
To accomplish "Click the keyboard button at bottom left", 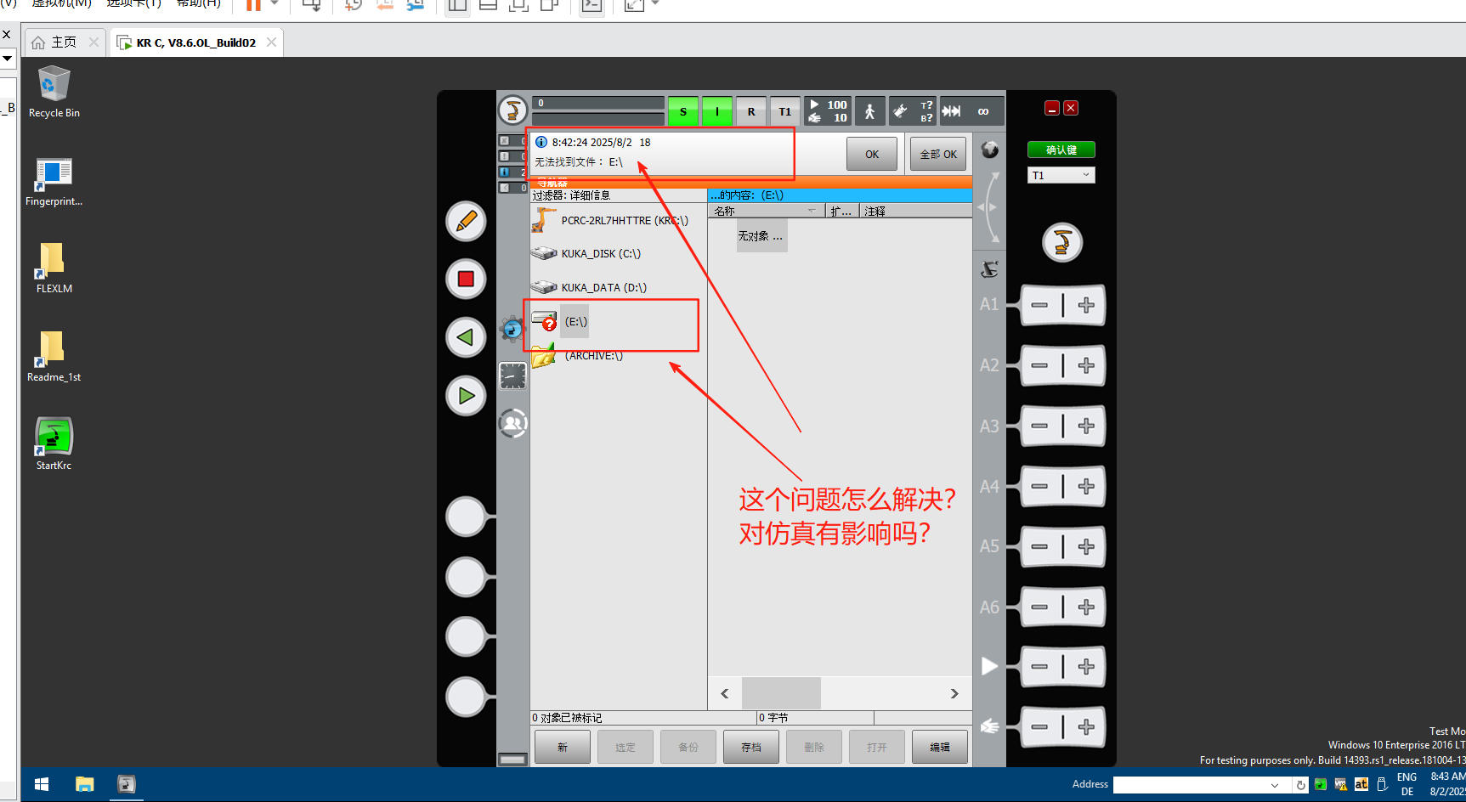I will [512, 759].
